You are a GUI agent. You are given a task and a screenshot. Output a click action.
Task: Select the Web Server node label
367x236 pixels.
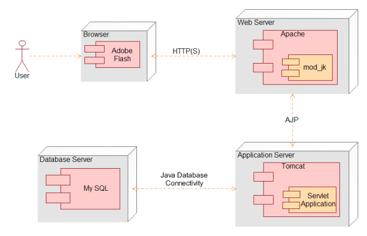[x=256, y=23]
